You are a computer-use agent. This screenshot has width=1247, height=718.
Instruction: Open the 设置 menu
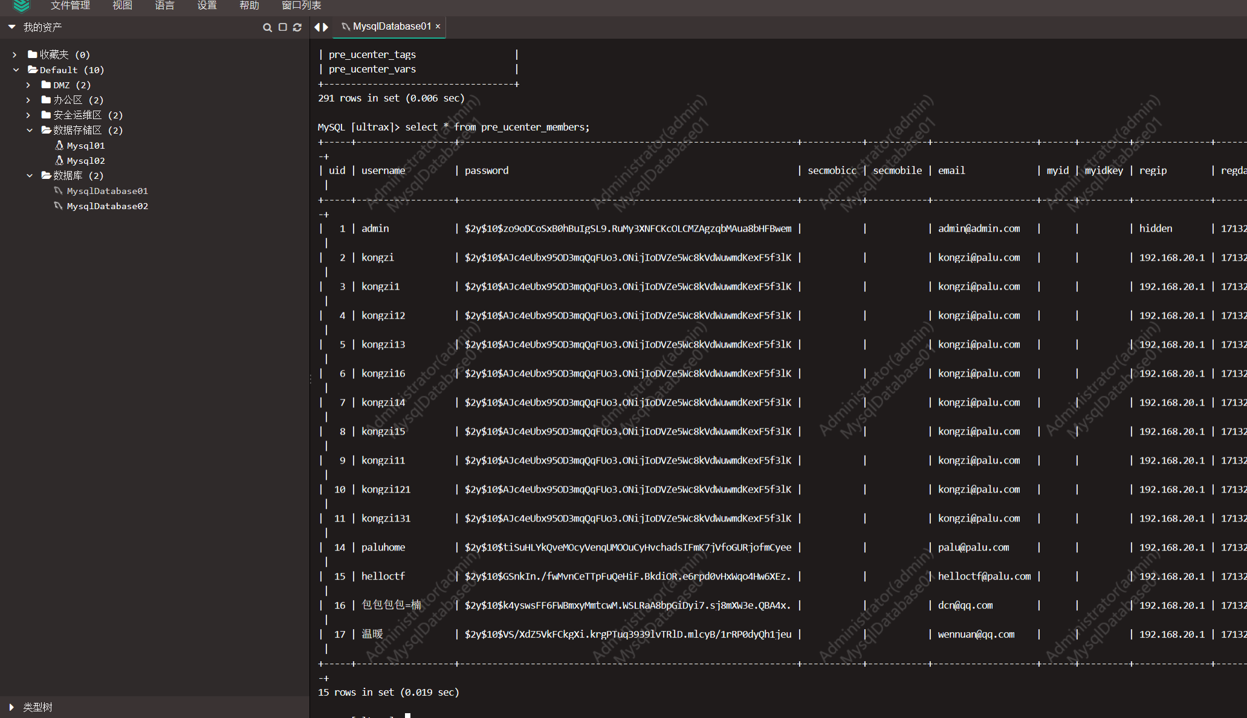pos(207,5)
